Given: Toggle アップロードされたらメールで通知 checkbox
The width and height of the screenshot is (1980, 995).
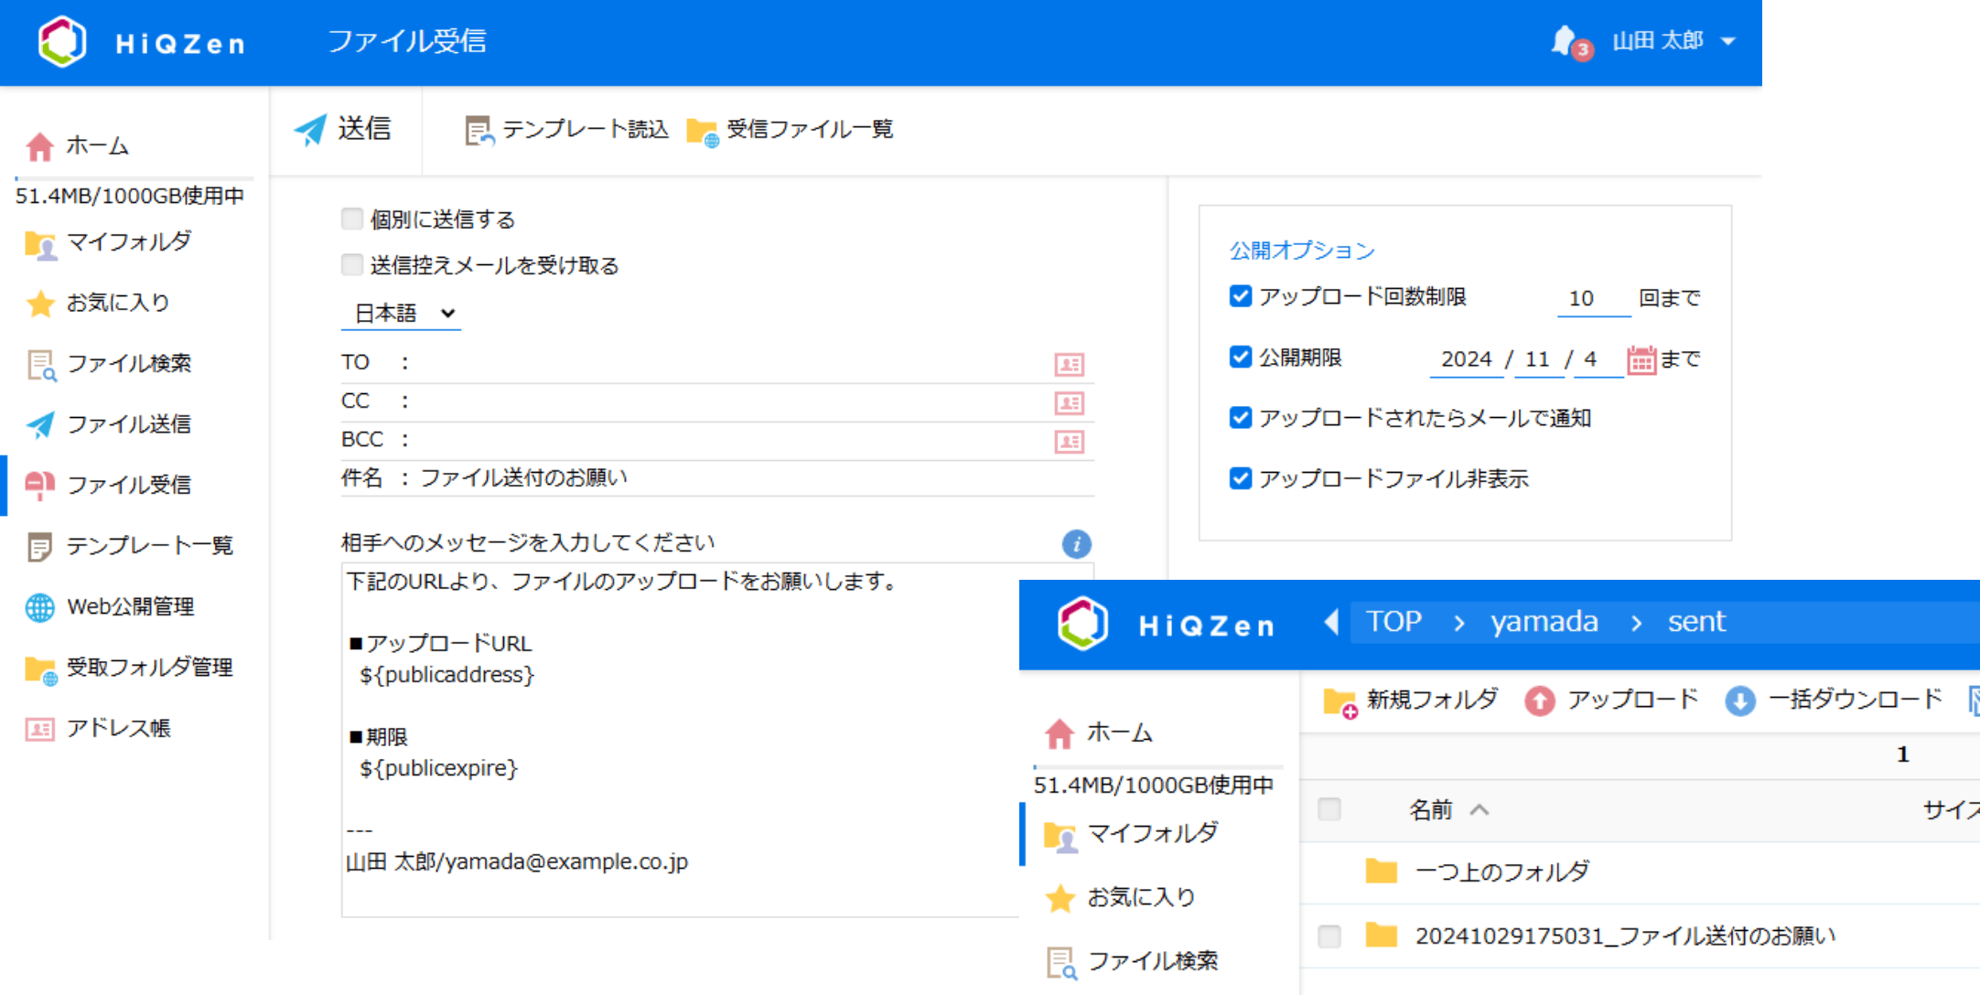Looking at the screenshot, I should pos(1241,418).
